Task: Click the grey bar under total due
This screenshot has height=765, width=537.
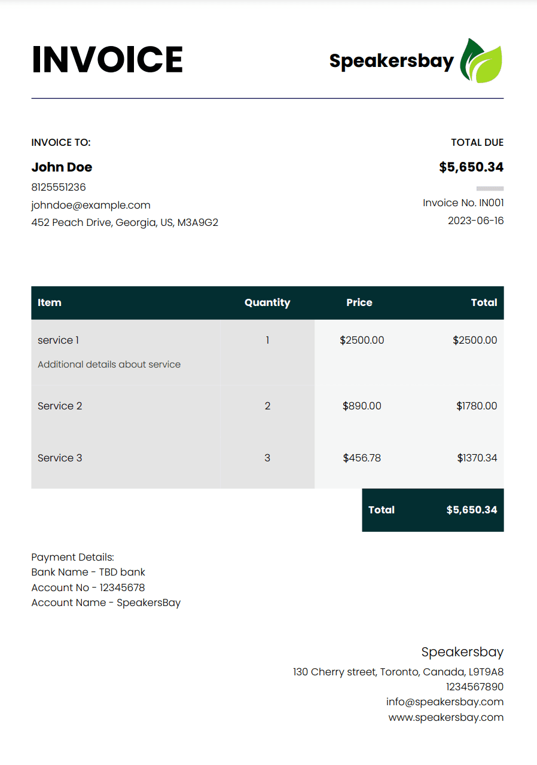Action: 490,188
